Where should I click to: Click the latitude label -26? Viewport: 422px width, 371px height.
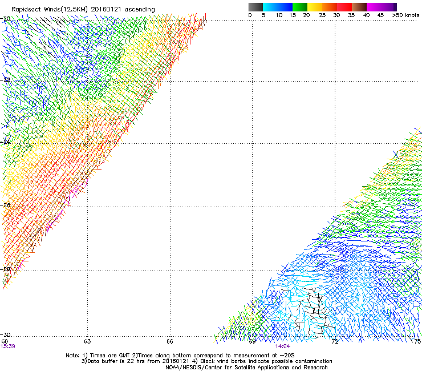point(6,205)
